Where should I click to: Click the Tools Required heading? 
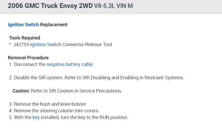(24, 38)
